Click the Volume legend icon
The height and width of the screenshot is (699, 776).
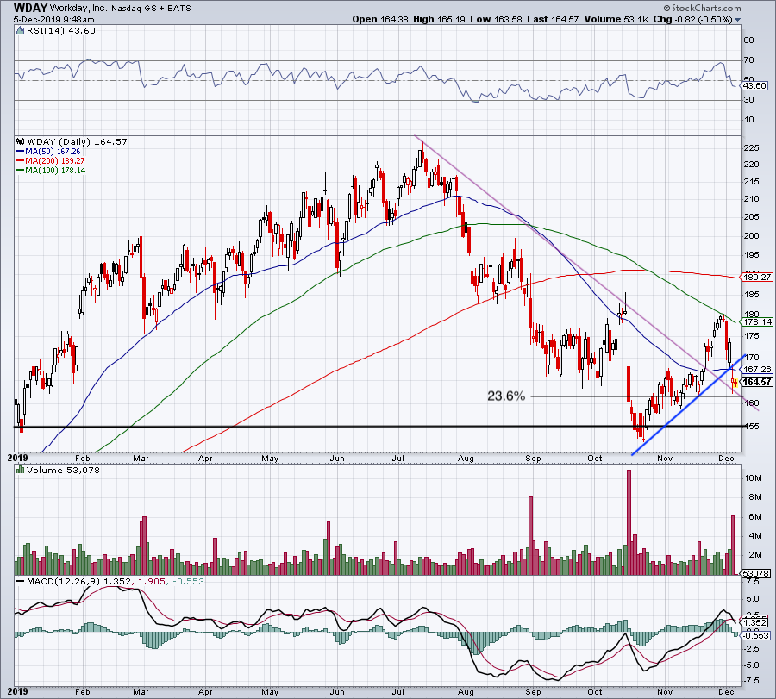coord(21,470)
